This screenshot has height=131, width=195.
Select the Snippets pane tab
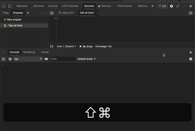18,13
